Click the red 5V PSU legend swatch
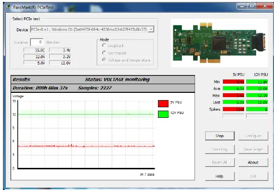This screenshot has height=190, width=274. 163,103
